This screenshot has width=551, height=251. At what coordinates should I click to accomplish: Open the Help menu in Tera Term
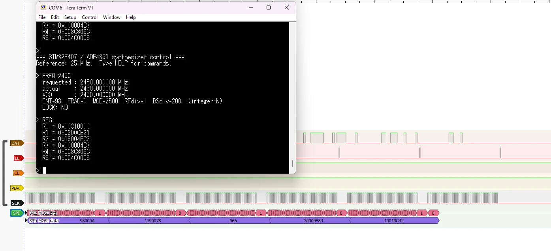[131, 17]
